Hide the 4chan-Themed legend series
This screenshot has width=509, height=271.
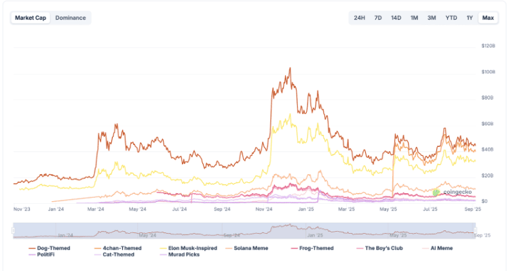tap(122, 249)
